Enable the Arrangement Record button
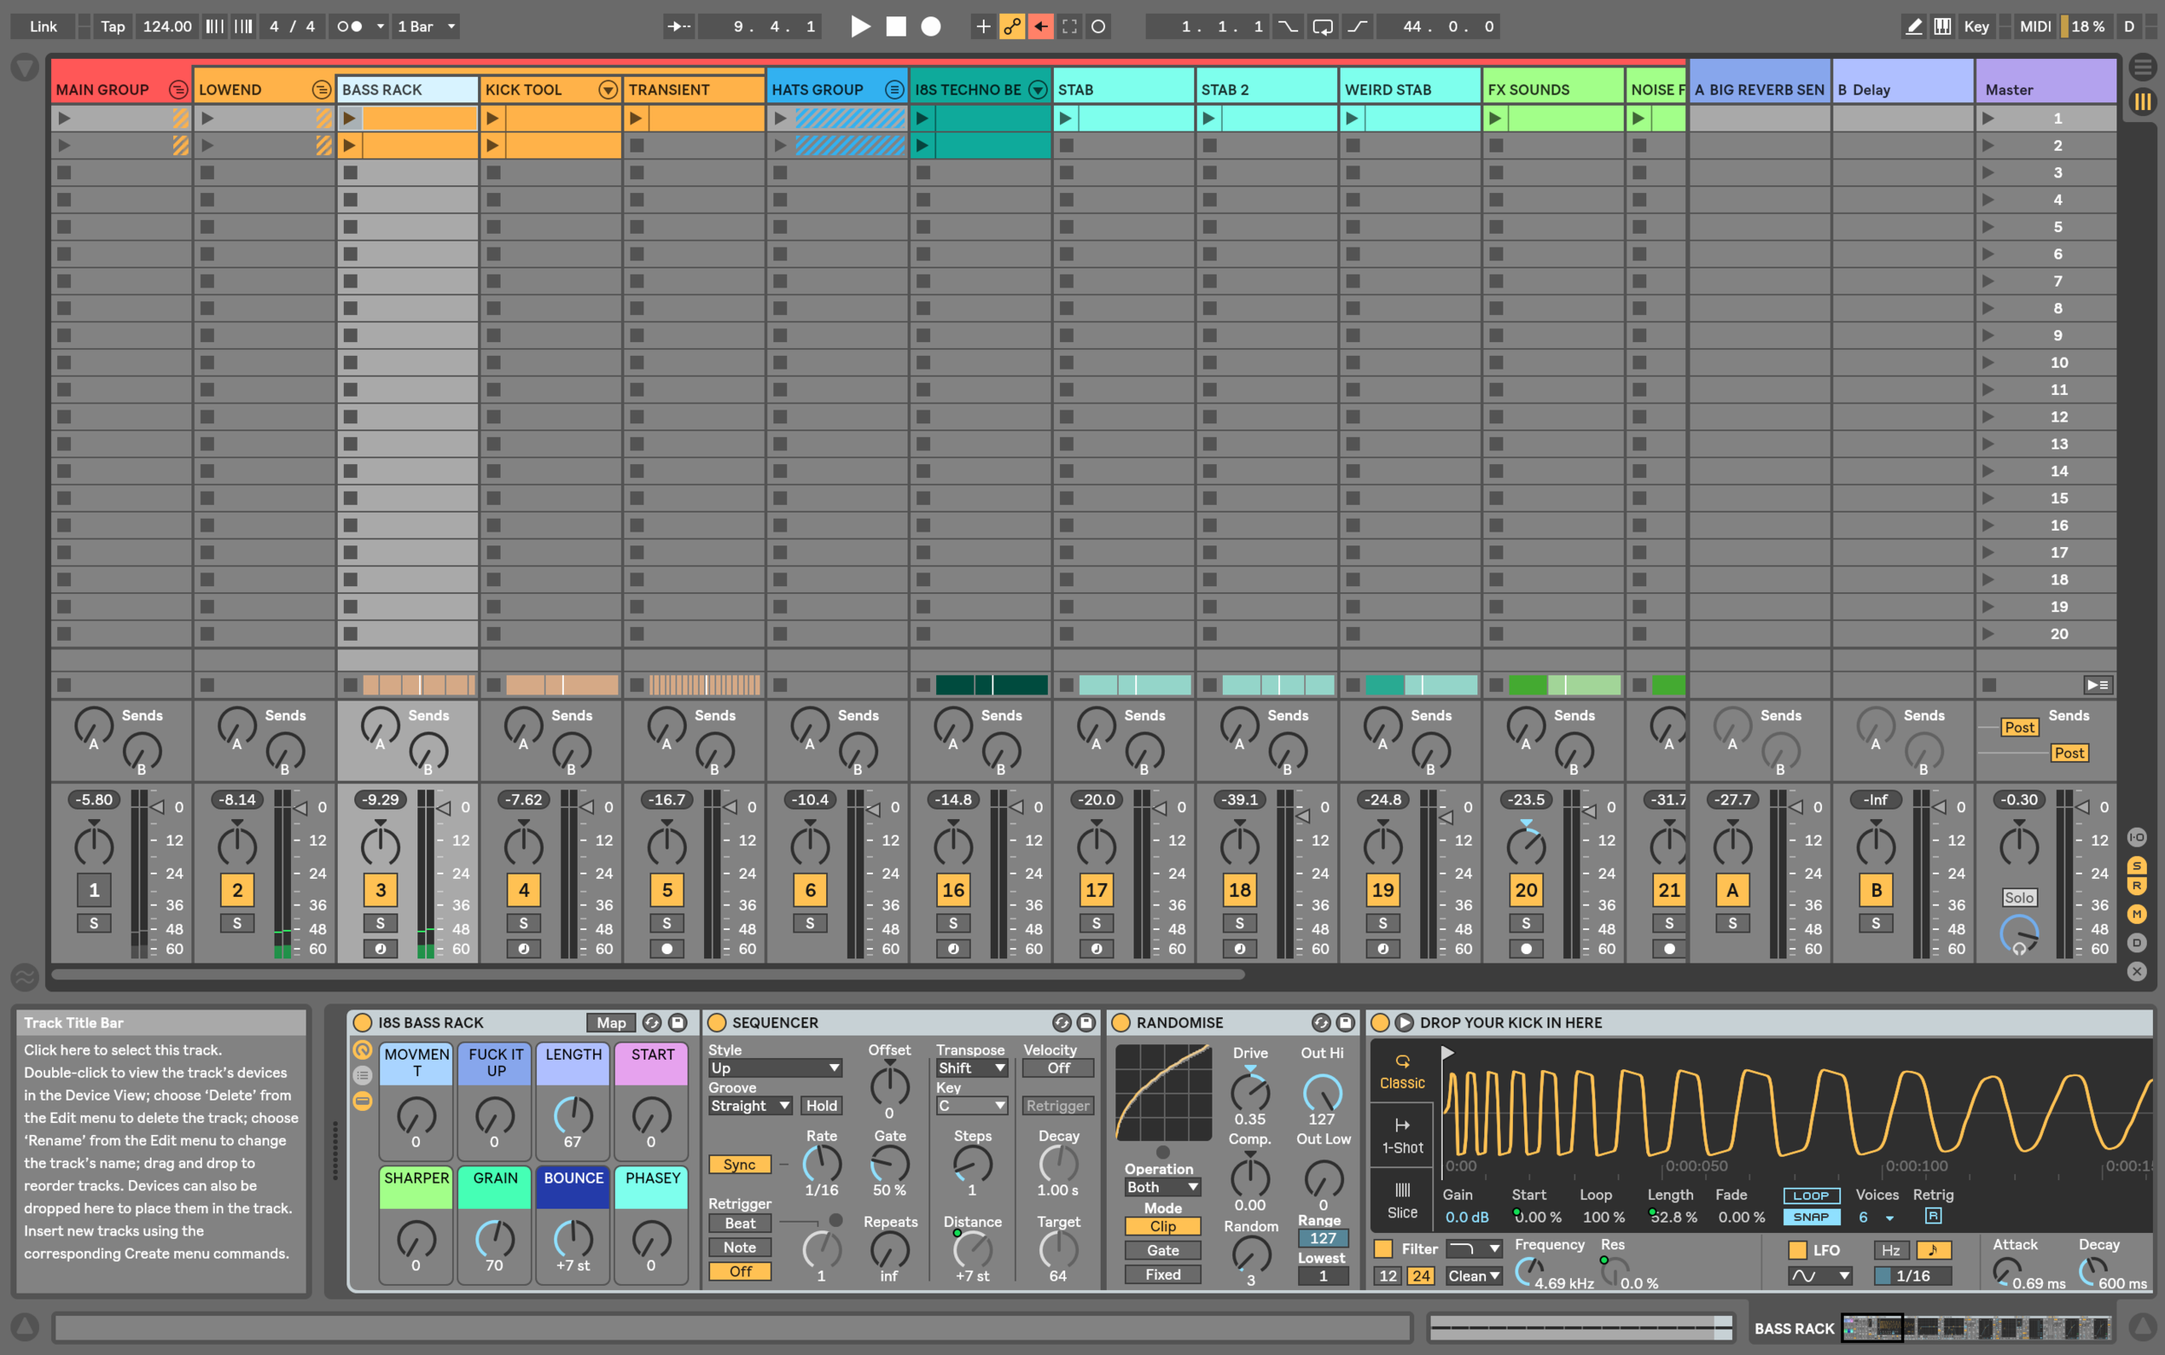Screen dimensions: 2165x1355 (x=931, y=26)
